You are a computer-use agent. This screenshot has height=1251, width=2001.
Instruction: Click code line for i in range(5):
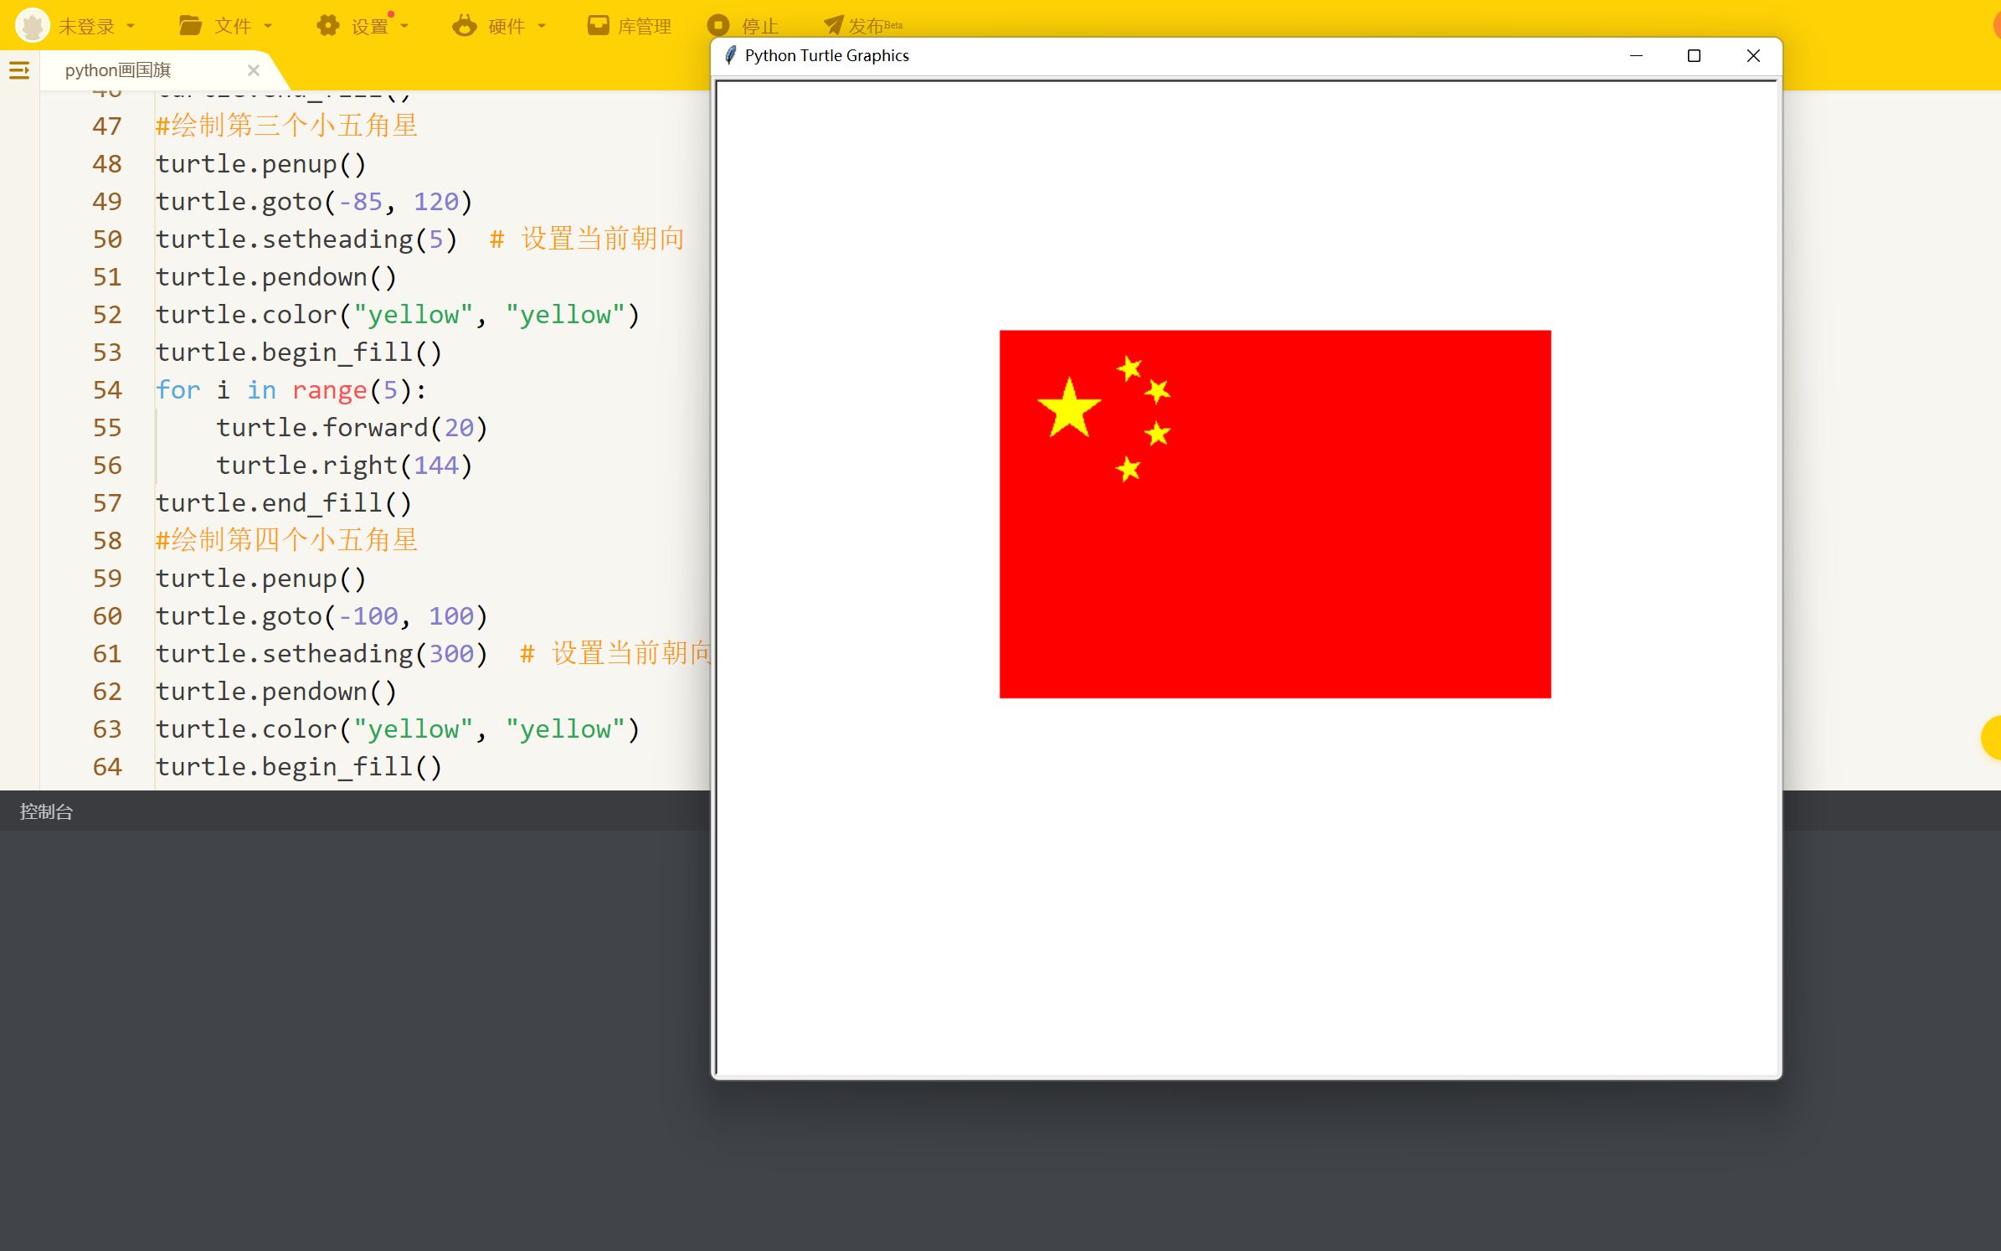tap(291, 390)
